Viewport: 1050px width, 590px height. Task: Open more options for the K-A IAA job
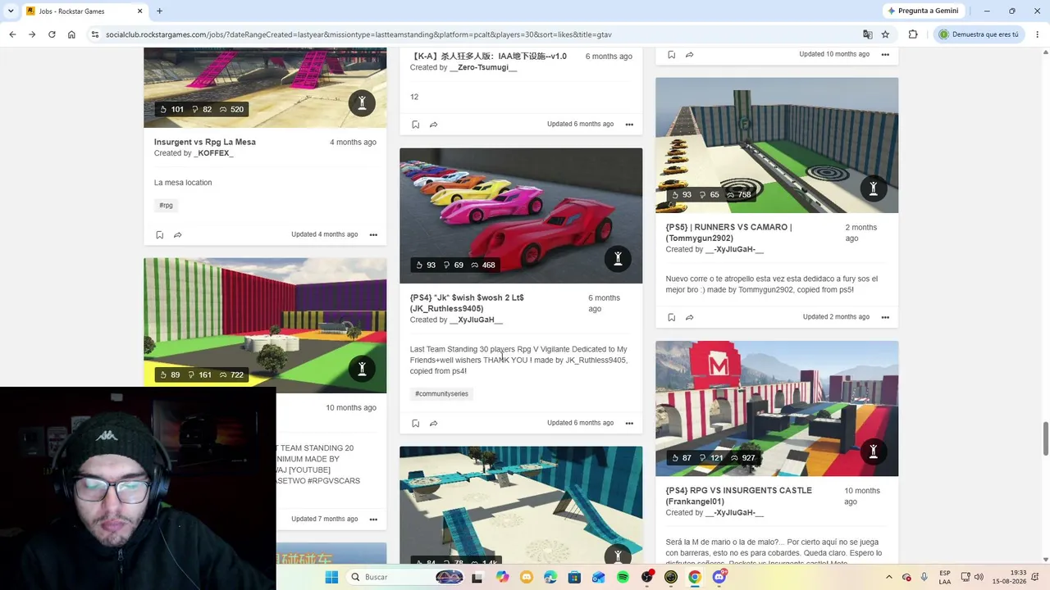click(629, 125)
